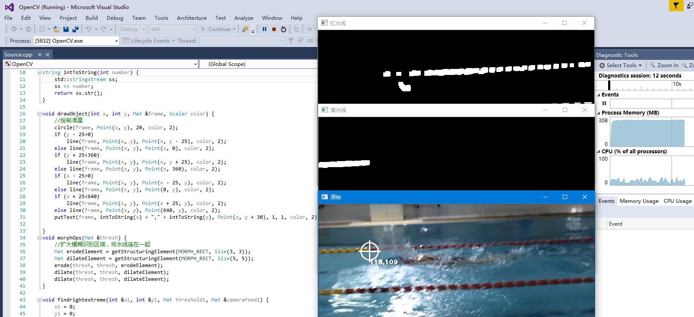This screenshot has width=694, height=317.
Task: Click the Save All icon
Action: click(x=76, y=29)
